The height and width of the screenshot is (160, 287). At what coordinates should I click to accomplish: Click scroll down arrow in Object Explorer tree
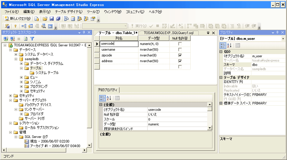point(89,146)
